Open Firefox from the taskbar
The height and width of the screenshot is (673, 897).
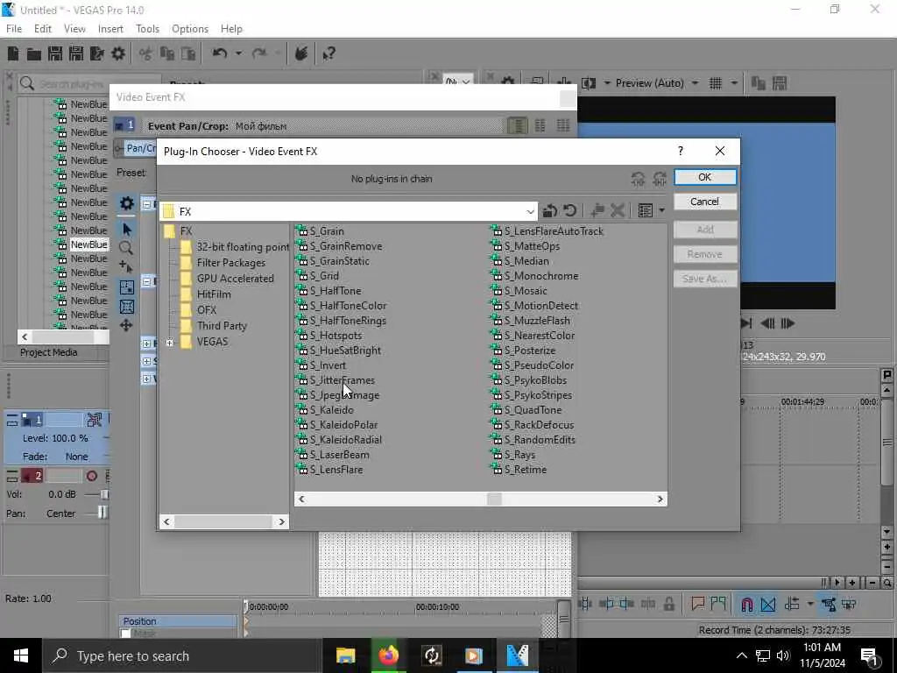coord(388,655)
